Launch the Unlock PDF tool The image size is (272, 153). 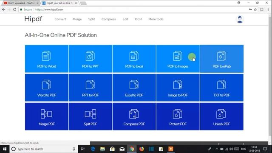coord(222,116)
